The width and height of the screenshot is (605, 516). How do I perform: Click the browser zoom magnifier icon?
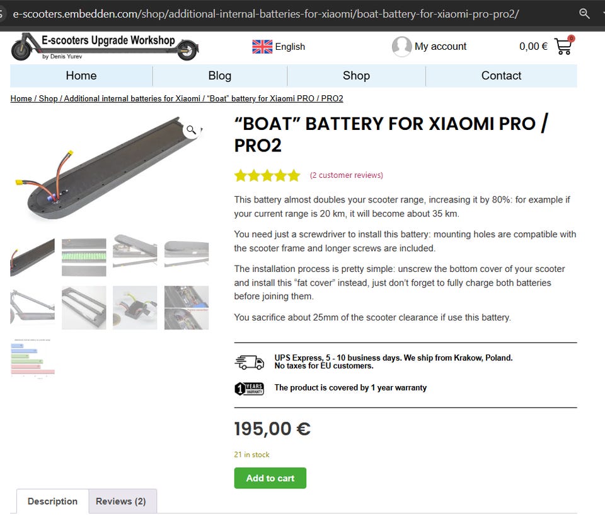pos(585,13)
